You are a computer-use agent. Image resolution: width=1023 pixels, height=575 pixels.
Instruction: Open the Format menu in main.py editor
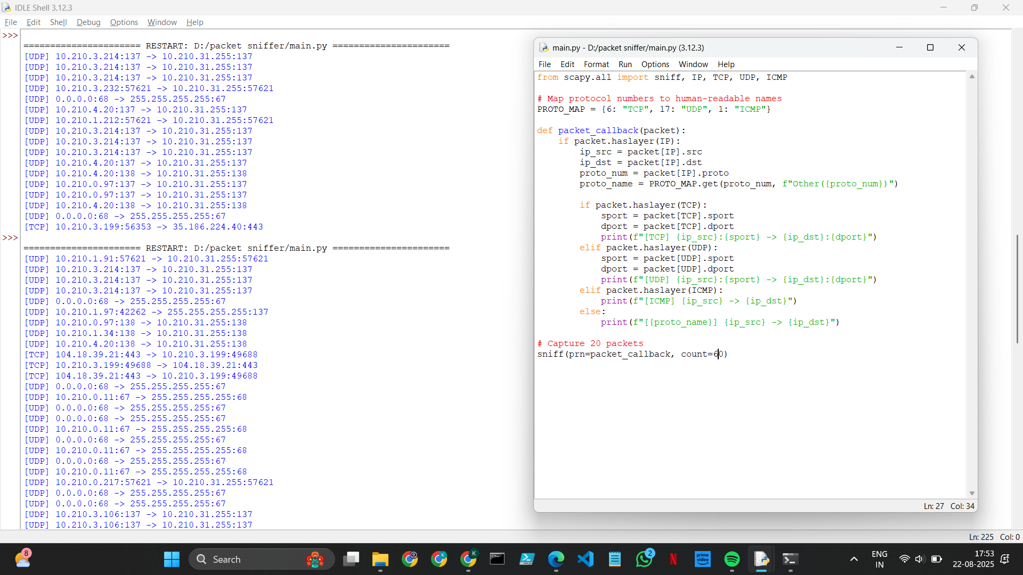596,64
